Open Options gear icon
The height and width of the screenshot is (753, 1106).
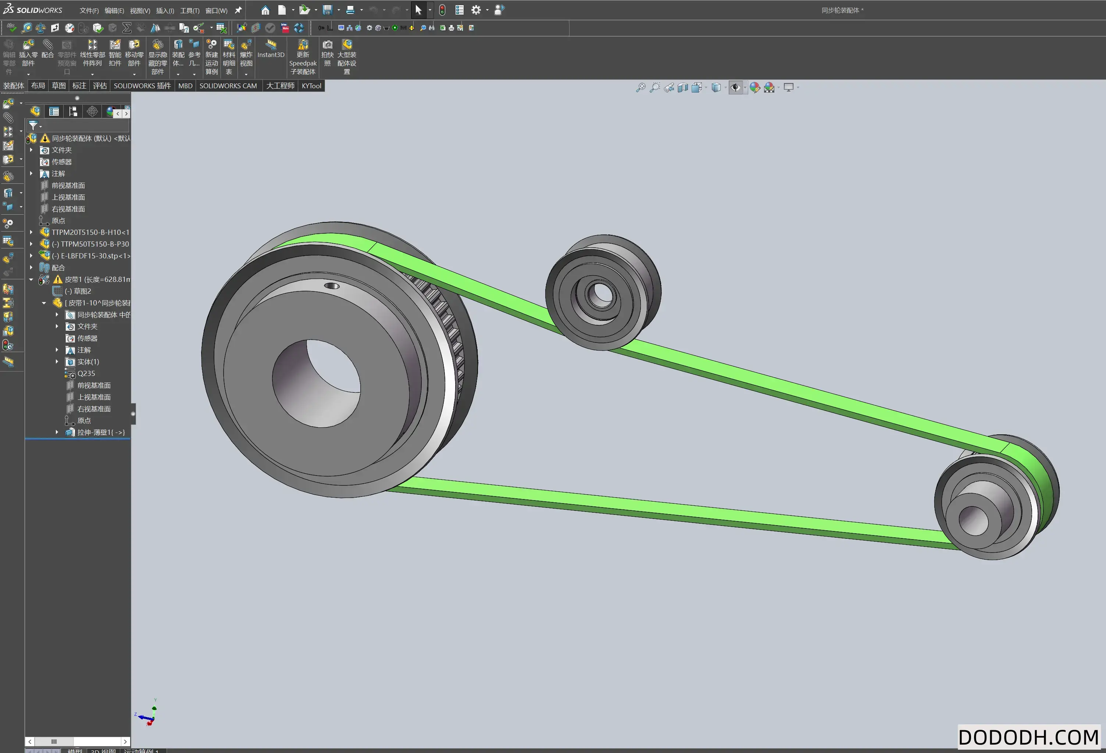point(476,10)
